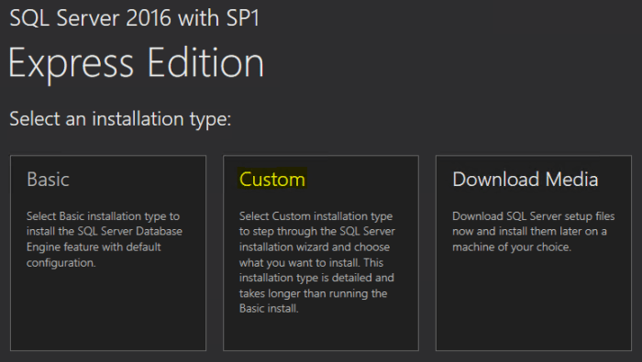Image resolution: width=642 pixels, height=362 pixels.
Task: Choose the Custom installation type card
Action: [321, 253]
